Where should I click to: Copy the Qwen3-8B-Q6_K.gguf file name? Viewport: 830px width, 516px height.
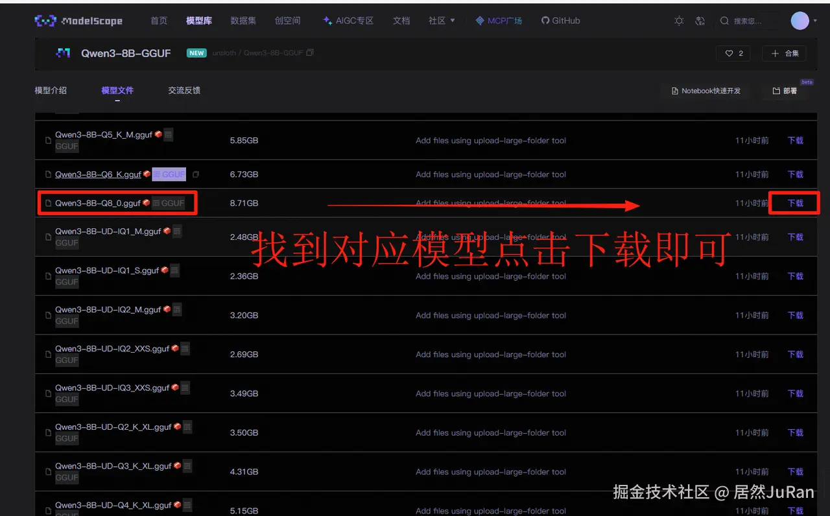click(196, 174)
